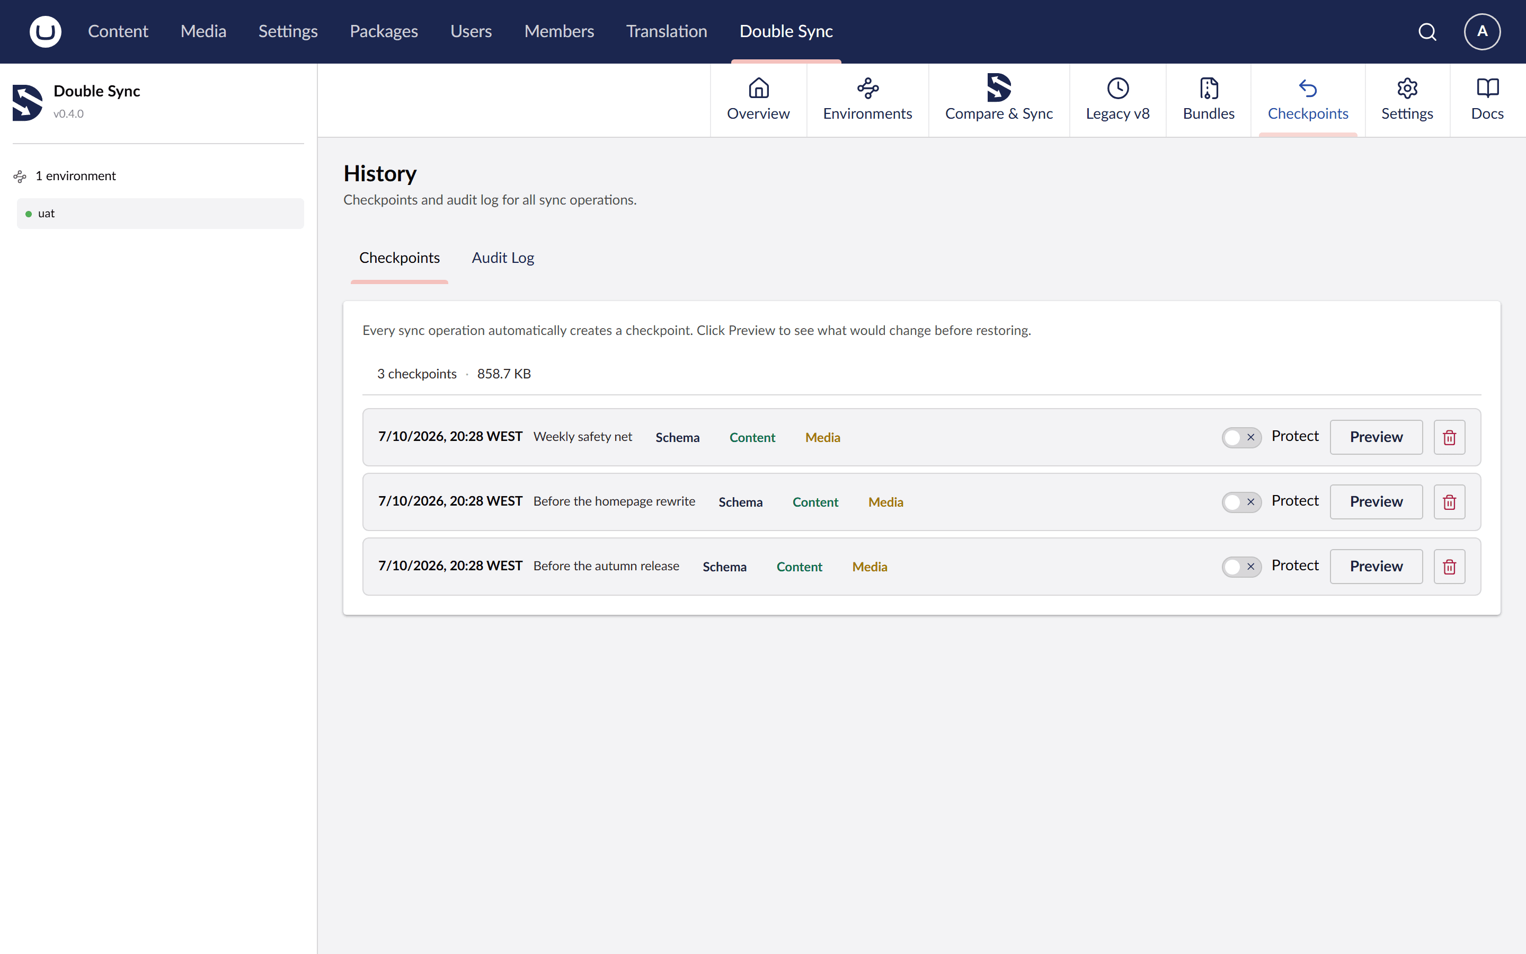The height and width of the screenshot is (954, 1526).
Task: Go to Overview home icon
Action: 759,89
